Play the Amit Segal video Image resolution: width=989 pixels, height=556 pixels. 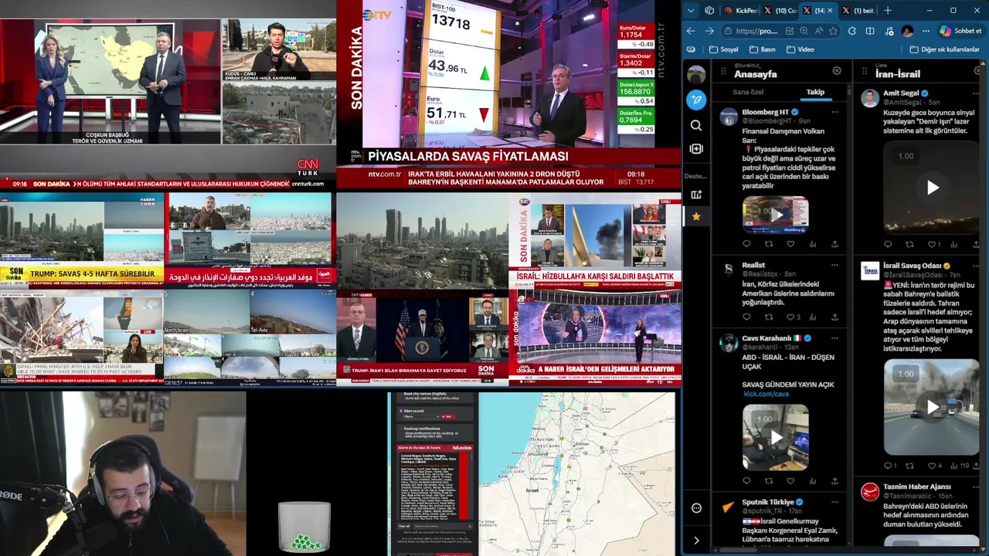[x=933, y=187]
